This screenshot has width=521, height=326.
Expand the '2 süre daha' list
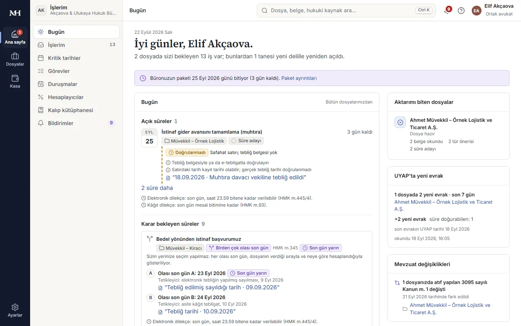click(157, 188)
